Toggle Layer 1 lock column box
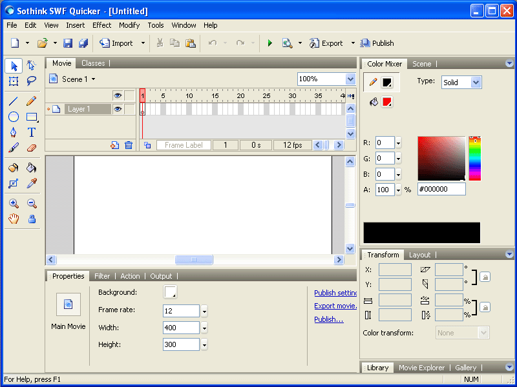Image resolution: width=517 pixels, height=387 pixels. (x=130, y=109)
